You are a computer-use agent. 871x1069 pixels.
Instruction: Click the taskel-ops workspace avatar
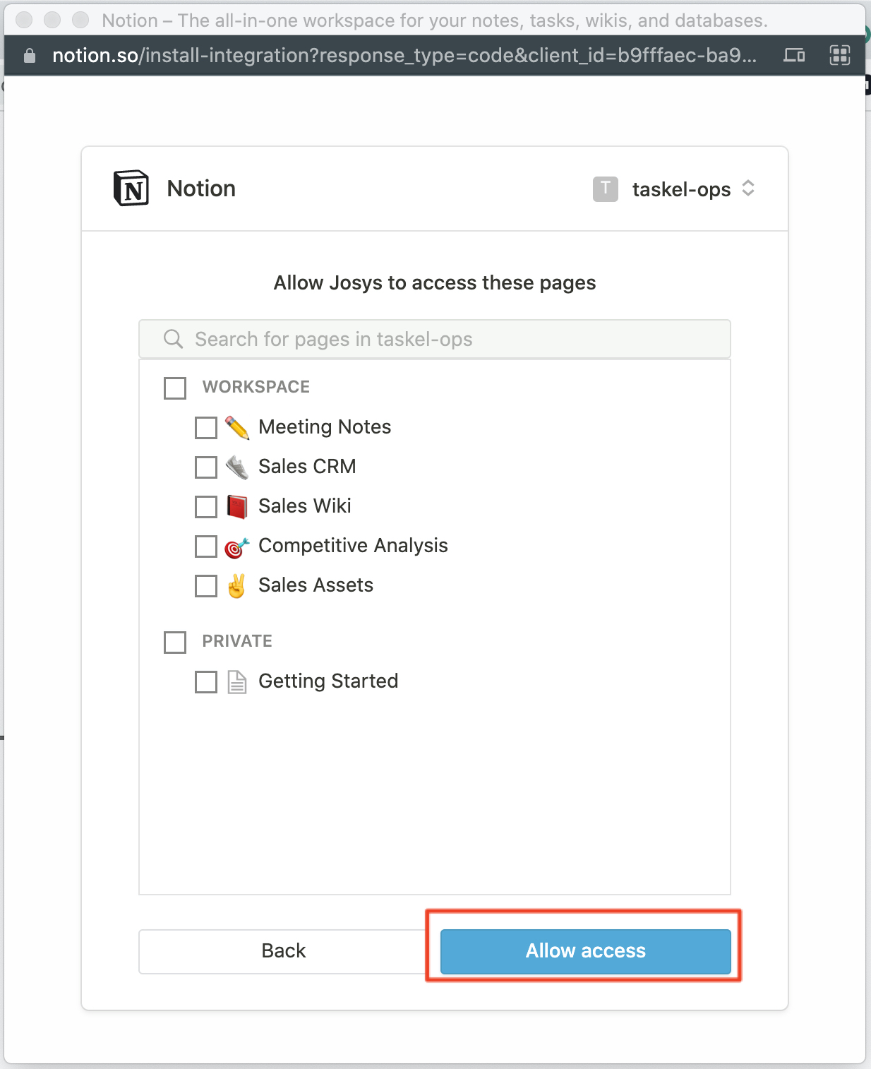point(605,189)
